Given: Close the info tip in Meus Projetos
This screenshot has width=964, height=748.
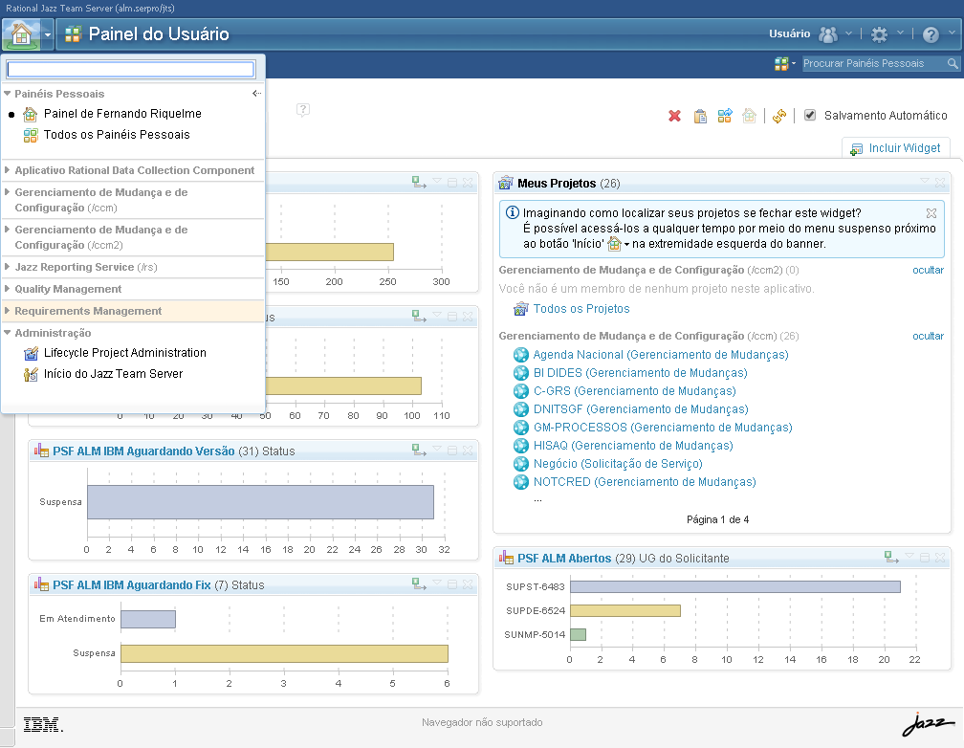Looking at the screenshot, I should click(931, 213).
